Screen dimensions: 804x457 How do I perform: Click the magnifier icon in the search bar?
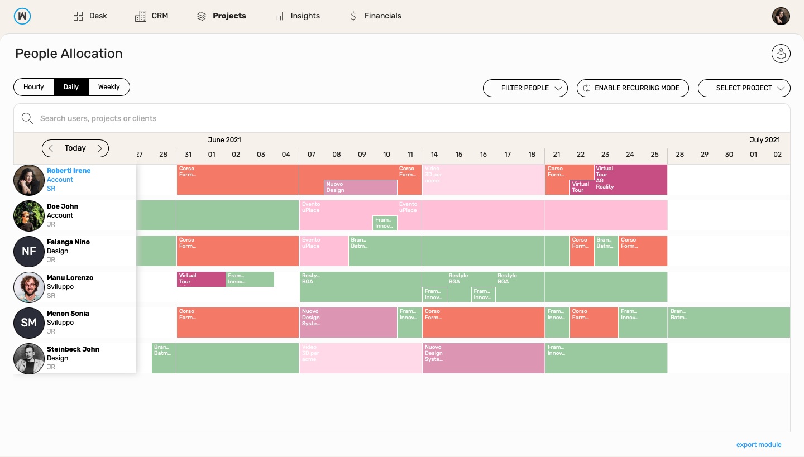pyautogui.click(x=27, y=118)
